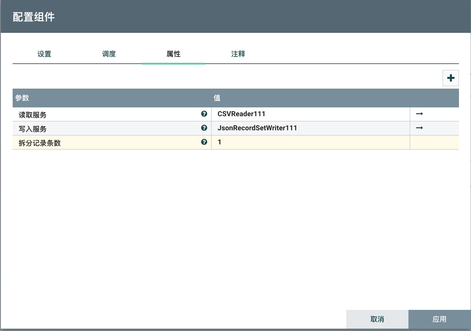Select the 拆分记录条数 parameter name
The height and width of the screenshot is (331, 471).
[x=40, y=143]
